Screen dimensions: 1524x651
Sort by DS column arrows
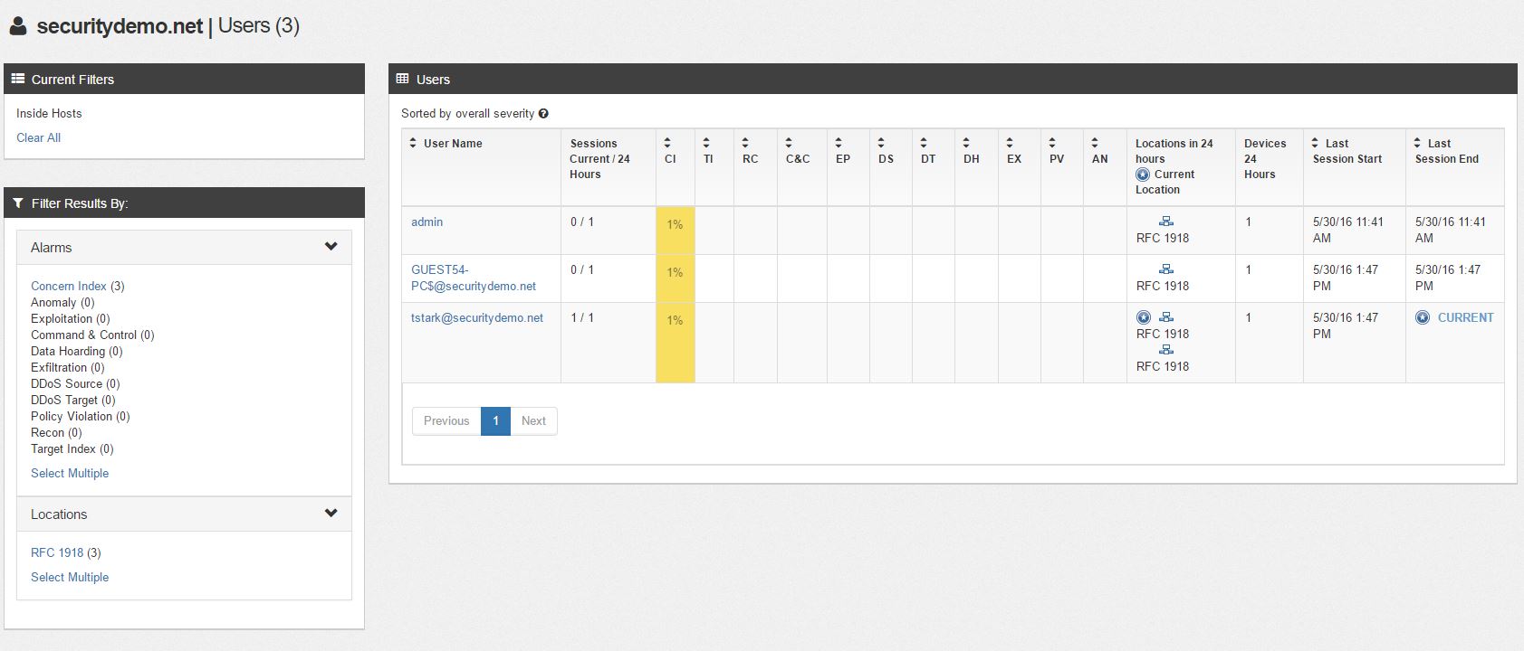coord(881,143)
